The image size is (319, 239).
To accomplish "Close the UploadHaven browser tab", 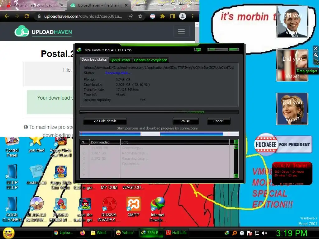I will click(x=126, y=5).
